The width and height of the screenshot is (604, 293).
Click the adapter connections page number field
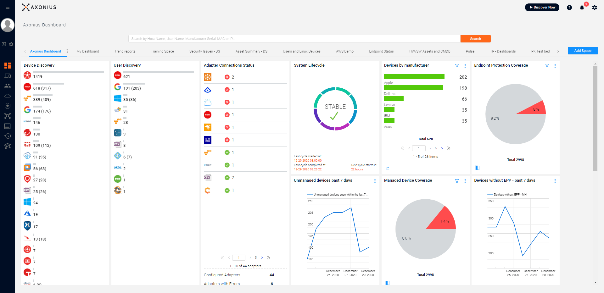pyautogui.click(x=238, y=258)
